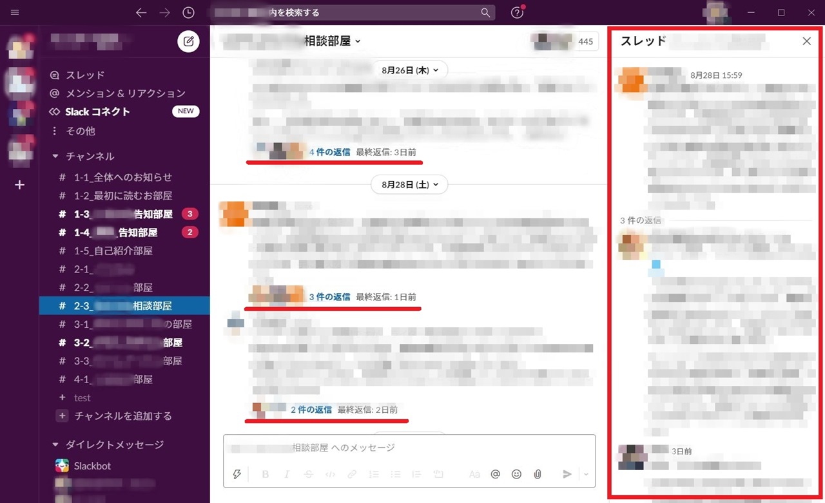Viewport: 825px width, 503px height.
Task: Open channel 1-1_全体へのお知らせ
Action: tap(124, 177)
